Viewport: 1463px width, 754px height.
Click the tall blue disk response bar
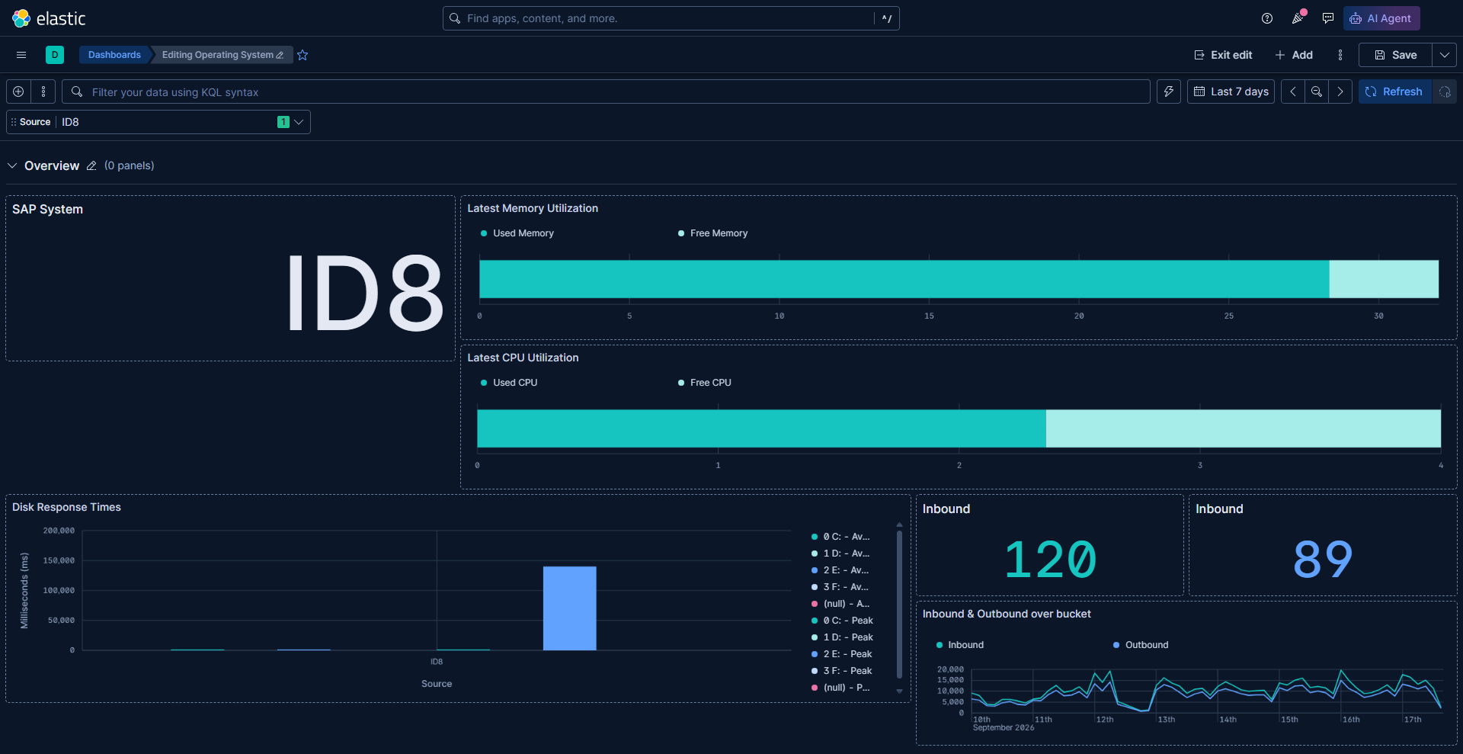(x=570, y=608)
